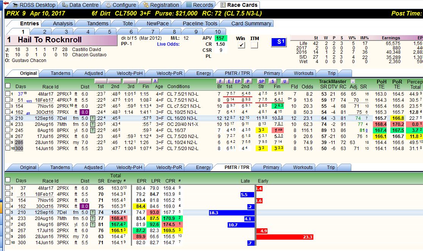Click turf T icon on upper 20Aug16 row

tap(93, 124)
